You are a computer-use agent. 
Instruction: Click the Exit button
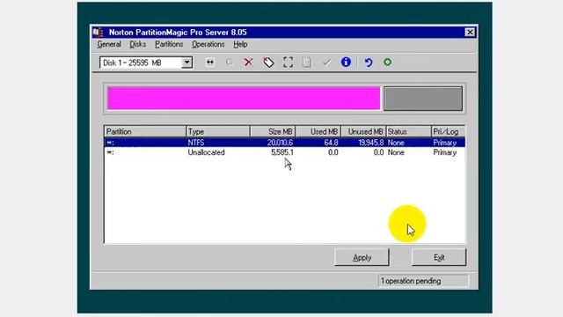[x=439, y=257]
